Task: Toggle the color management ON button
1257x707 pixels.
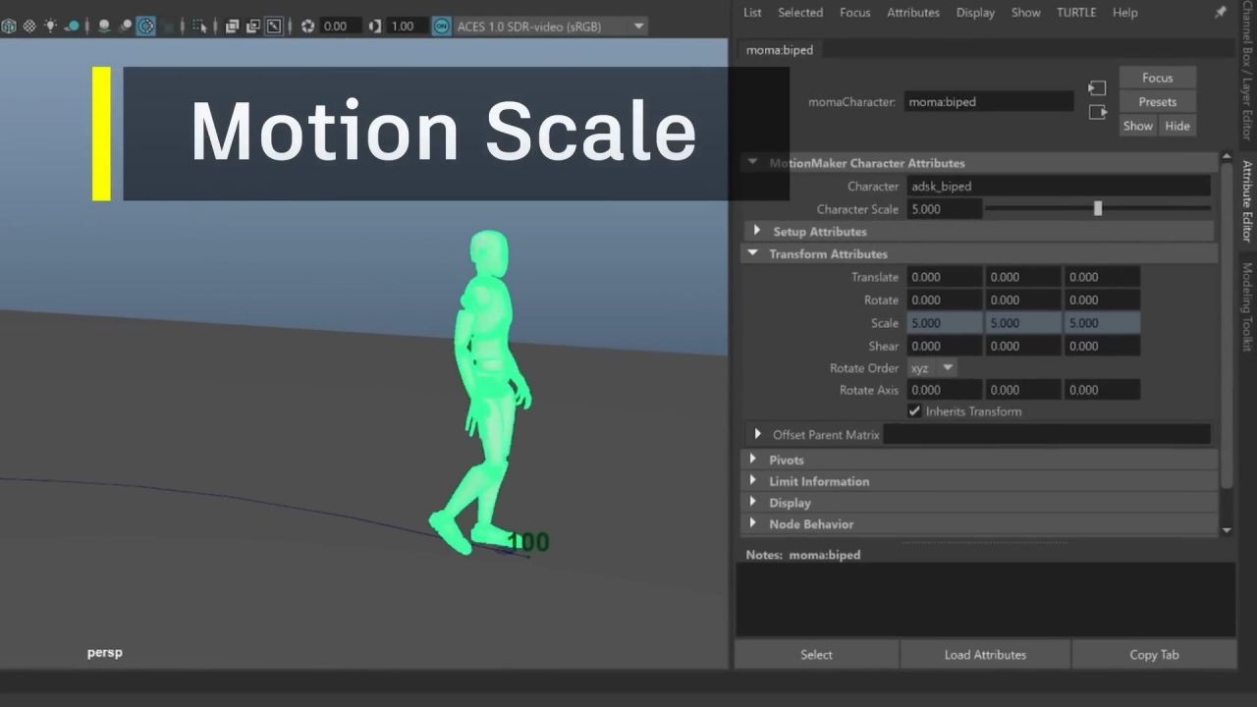Action: (x=441, y=27)
